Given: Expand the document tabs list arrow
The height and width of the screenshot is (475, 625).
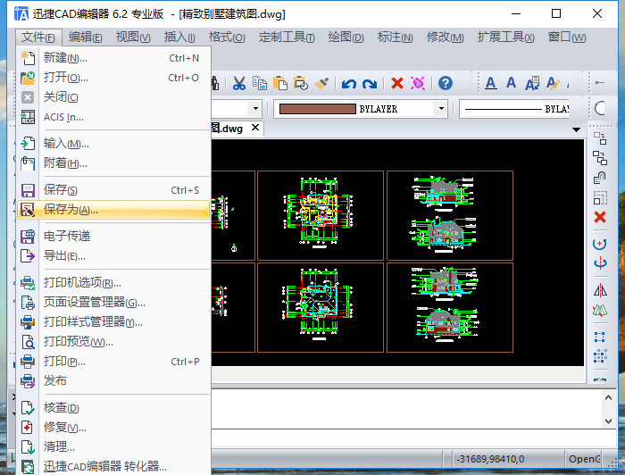Looking at the screenshot, I should [x=576, y=129].
